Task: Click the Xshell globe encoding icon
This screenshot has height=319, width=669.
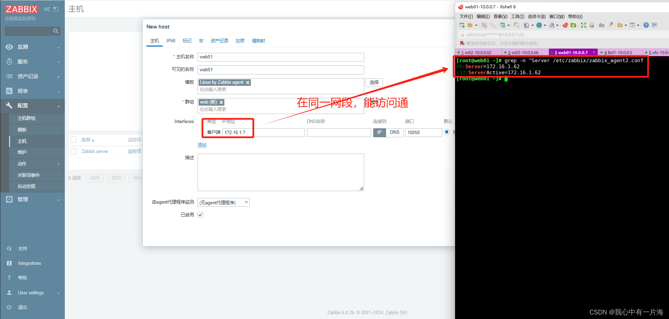Action: [539, 25]
